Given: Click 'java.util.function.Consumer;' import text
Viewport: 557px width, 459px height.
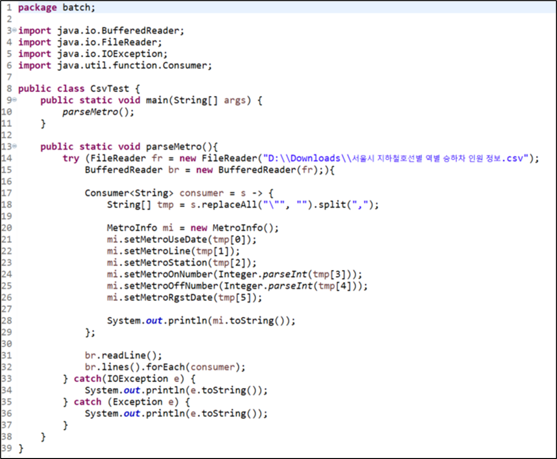Looking at the screenshot, I should 134,65.
